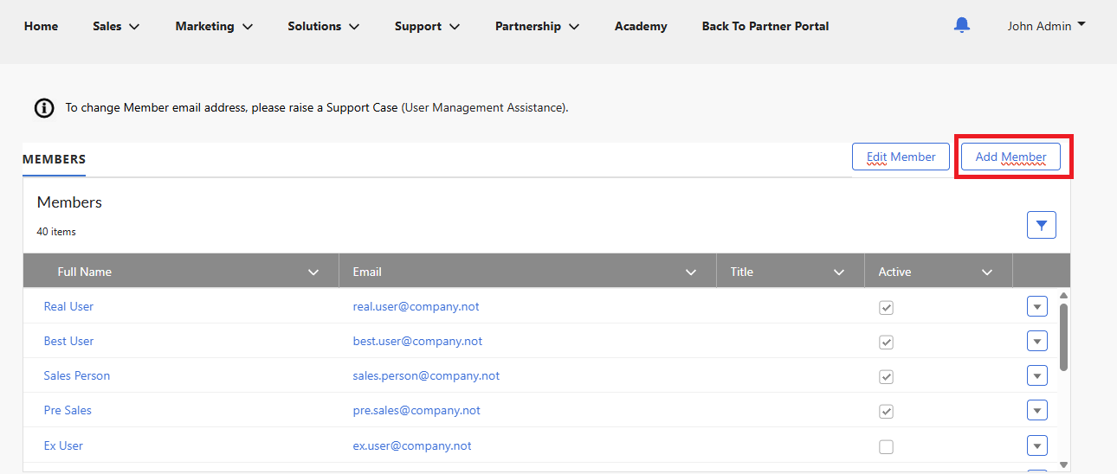Toggle Active checkbox for Pre Sales

click(x=886, y=411)
